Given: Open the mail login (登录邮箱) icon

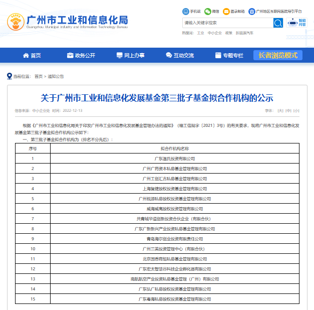Looking at the screenshot, I should (x=226, y=12).
